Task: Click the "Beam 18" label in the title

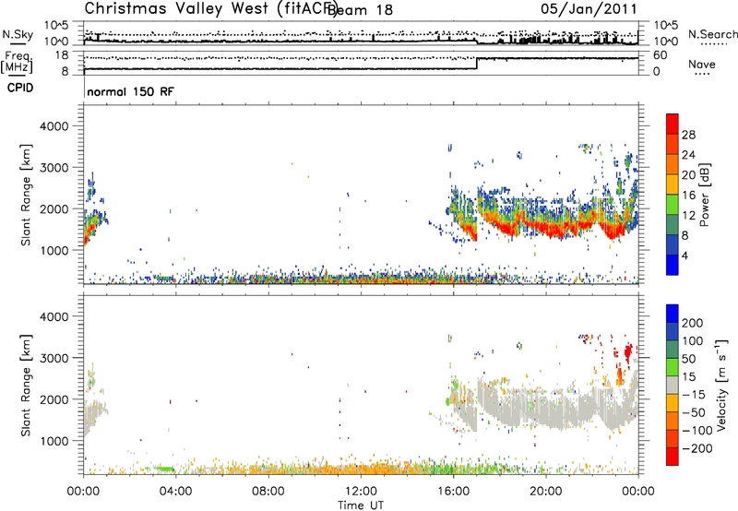Action: (360, 10)
